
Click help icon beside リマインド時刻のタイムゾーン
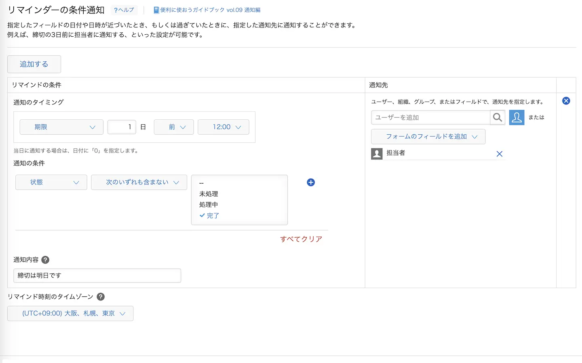101,296
